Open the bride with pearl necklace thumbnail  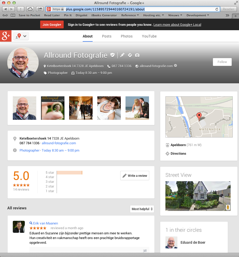pos(109,108)
